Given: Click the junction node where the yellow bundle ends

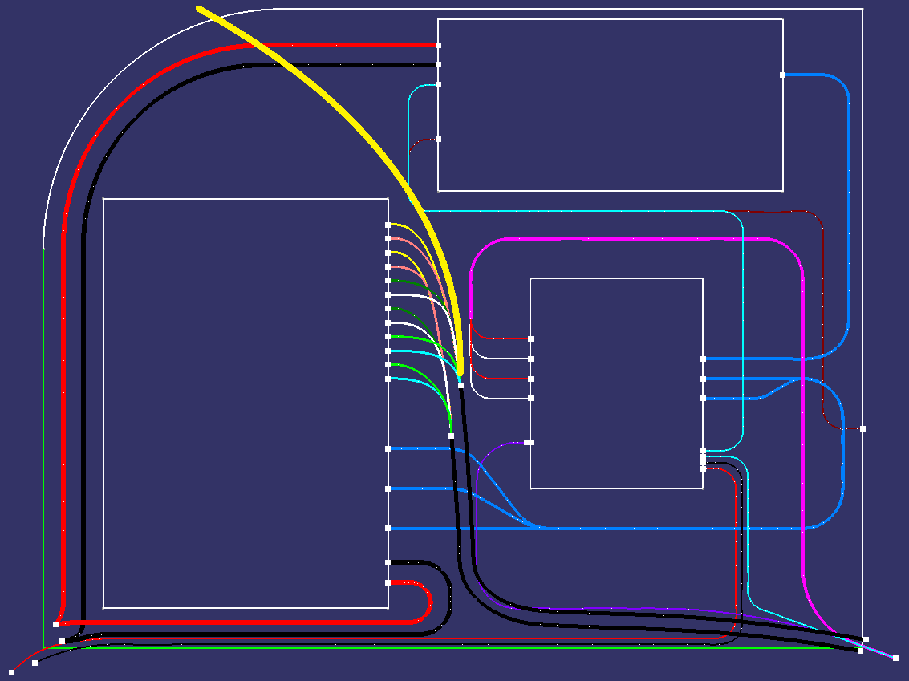Looking at the screenshot, I should coord(461,385).
